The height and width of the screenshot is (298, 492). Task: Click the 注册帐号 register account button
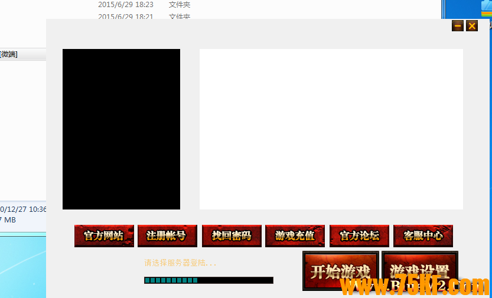pos(167,236)
